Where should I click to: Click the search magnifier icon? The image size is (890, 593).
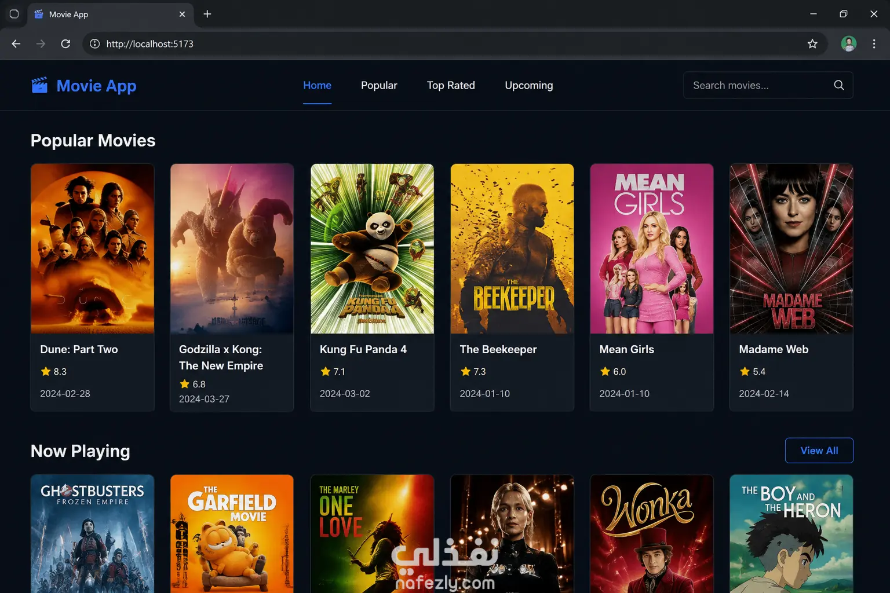pyautogui.click(x=838, y=85)
